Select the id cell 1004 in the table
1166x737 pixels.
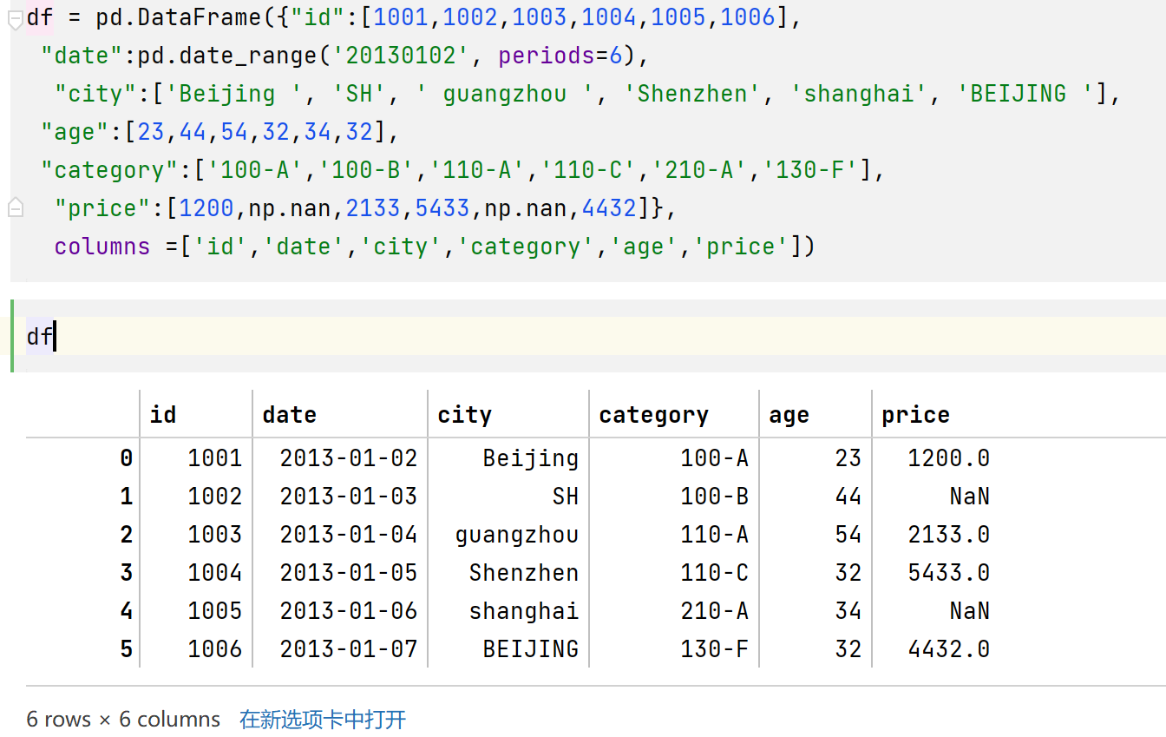(x=214, y=573)
